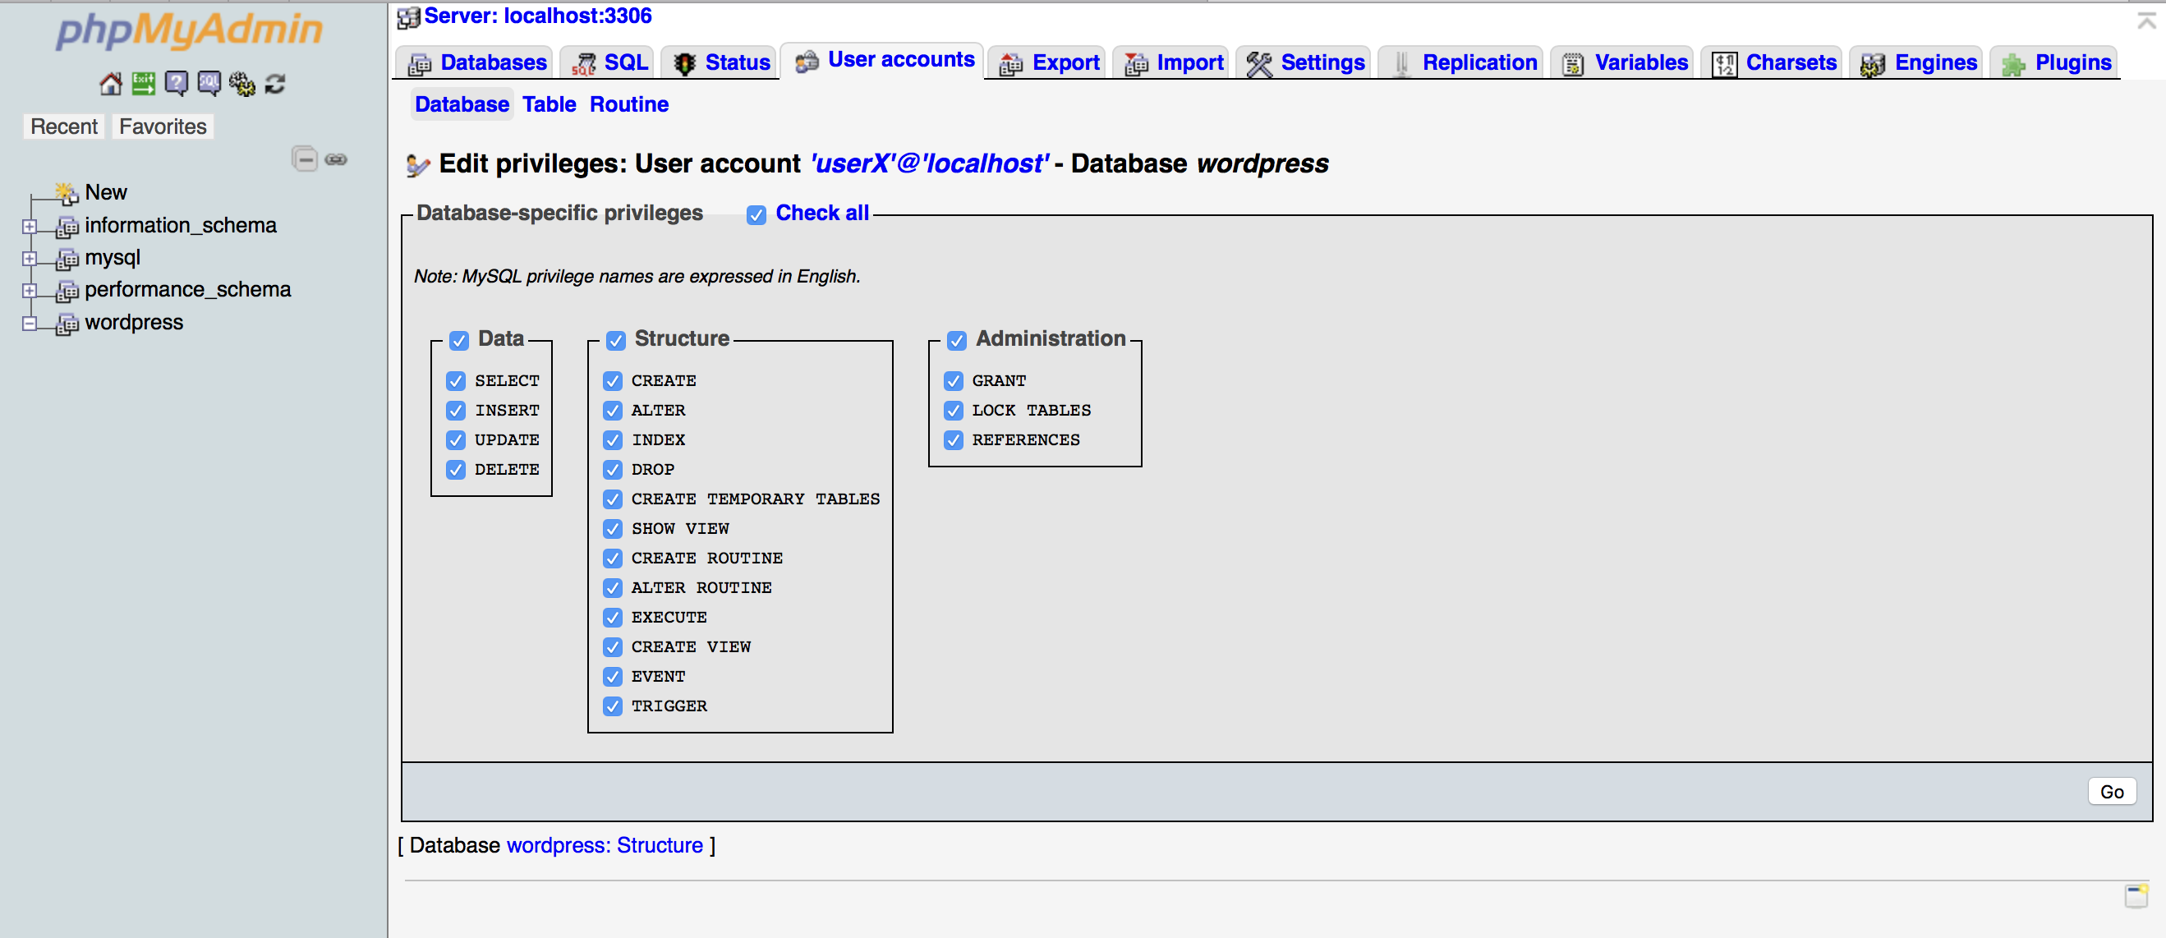
Task: Open phpMyAdmin documentation question mark icon
Action: coord(176,83)
